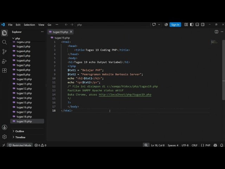The image size is (225, 169).
Task: Toggle the Primary Side Bar
Action: tap(192, 25)
